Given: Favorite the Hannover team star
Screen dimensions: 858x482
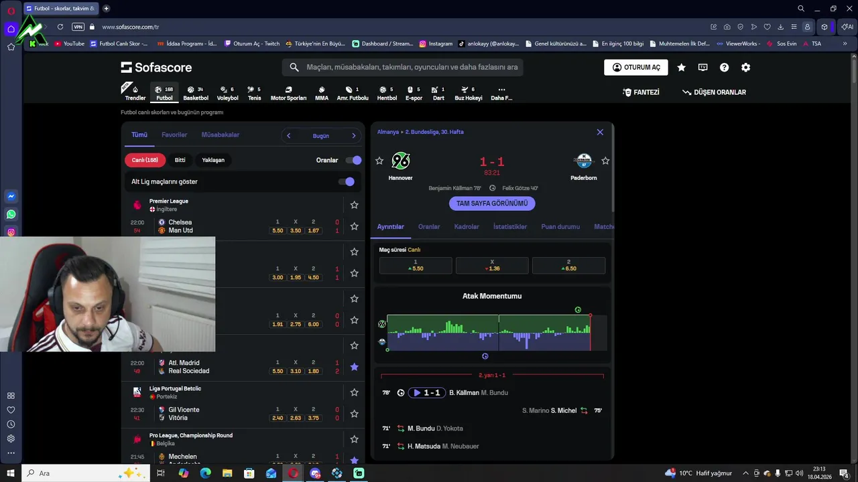Looking at the screenshot, I should (x=379, y=161).
